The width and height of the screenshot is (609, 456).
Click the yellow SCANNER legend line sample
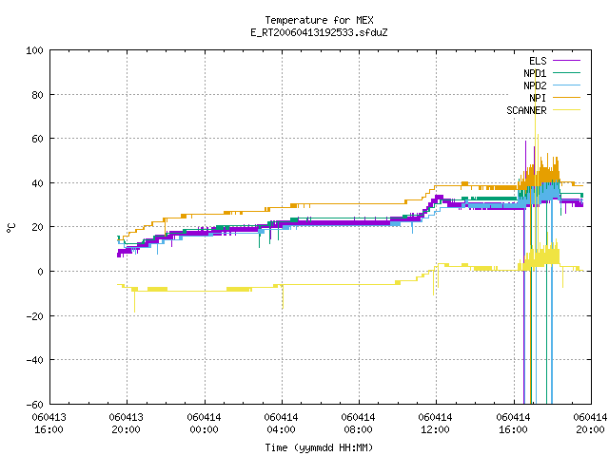566,110
